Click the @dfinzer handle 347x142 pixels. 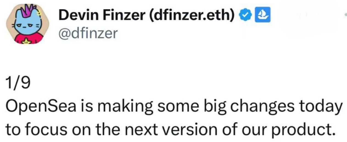(x=88, y=33)
